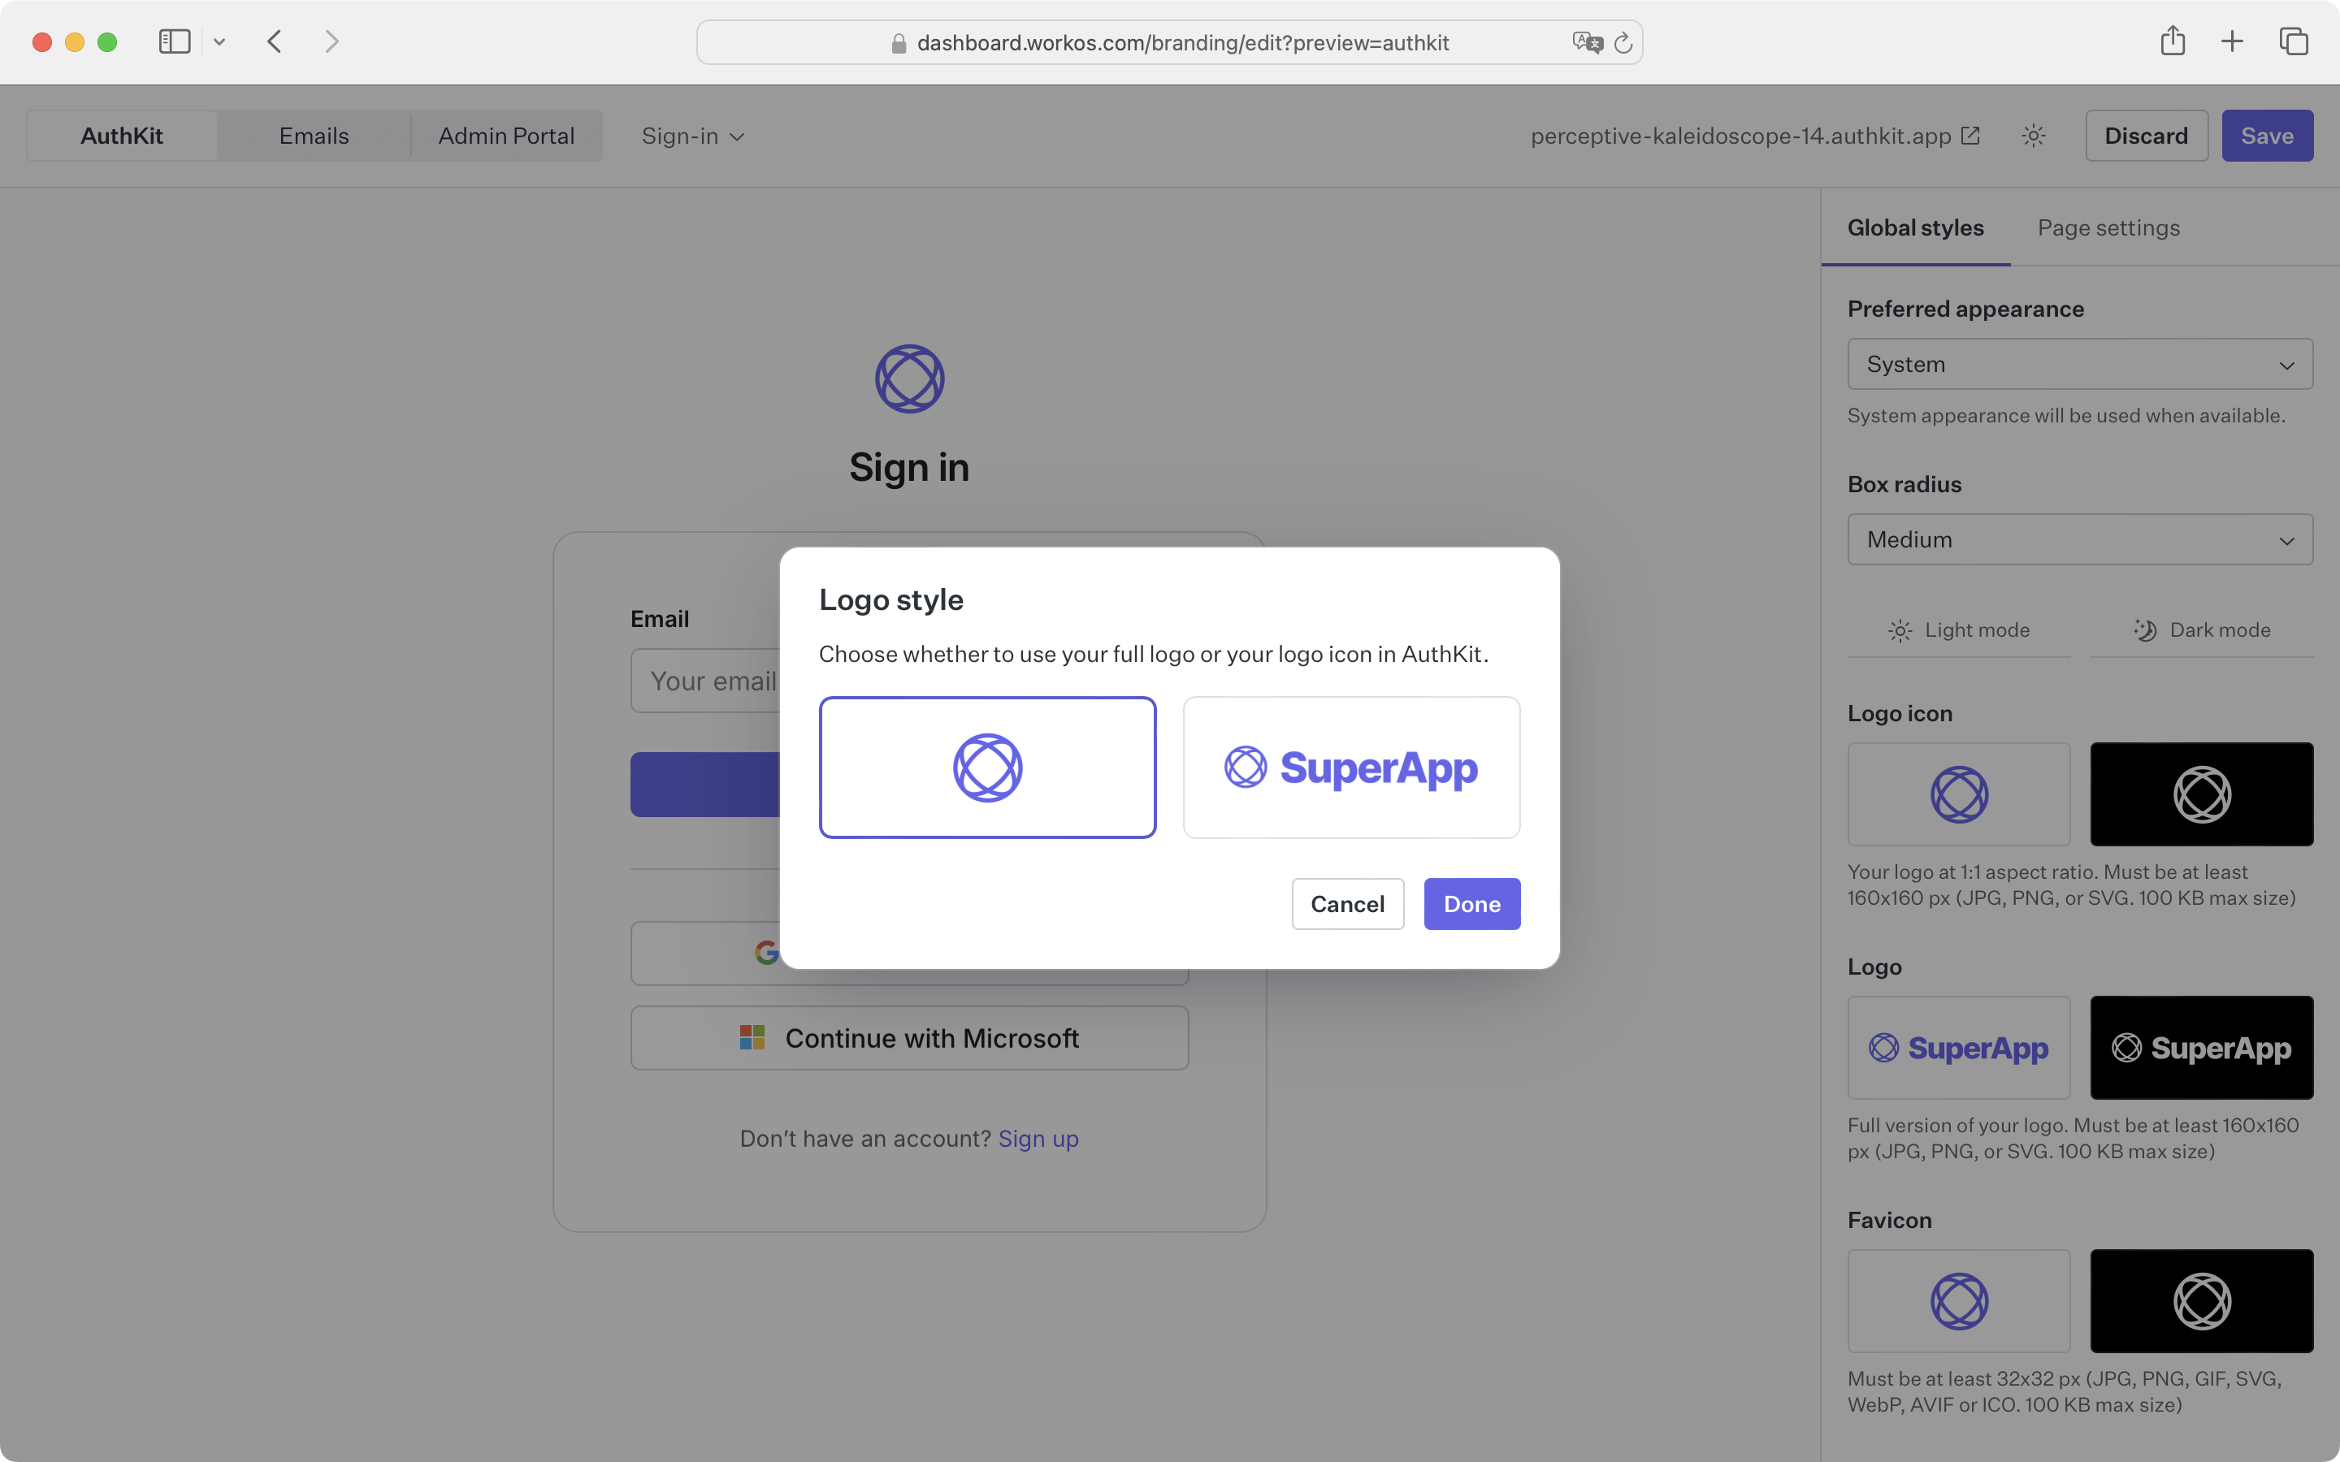Toggle the Safari sidebar icon
This screenshot has width=2340, height=1462.
pyautogui.click(x=174, y=41)
